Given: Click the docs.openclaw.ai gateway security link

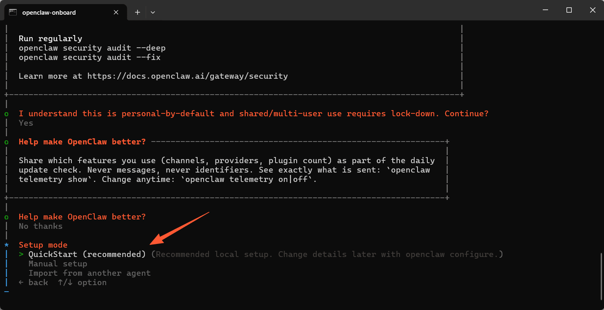Looking at the screenshot, I should click(x=188, y=76).
